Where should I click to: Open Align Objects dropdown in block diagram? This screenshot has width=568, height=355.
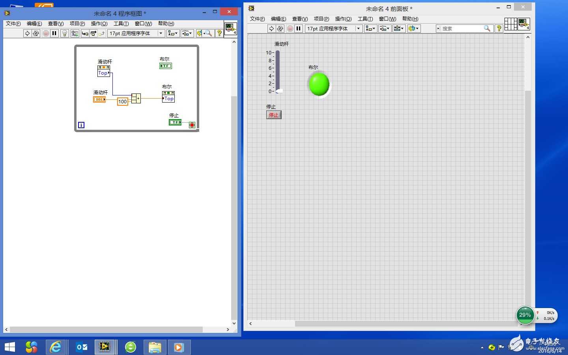click(173, 34)
